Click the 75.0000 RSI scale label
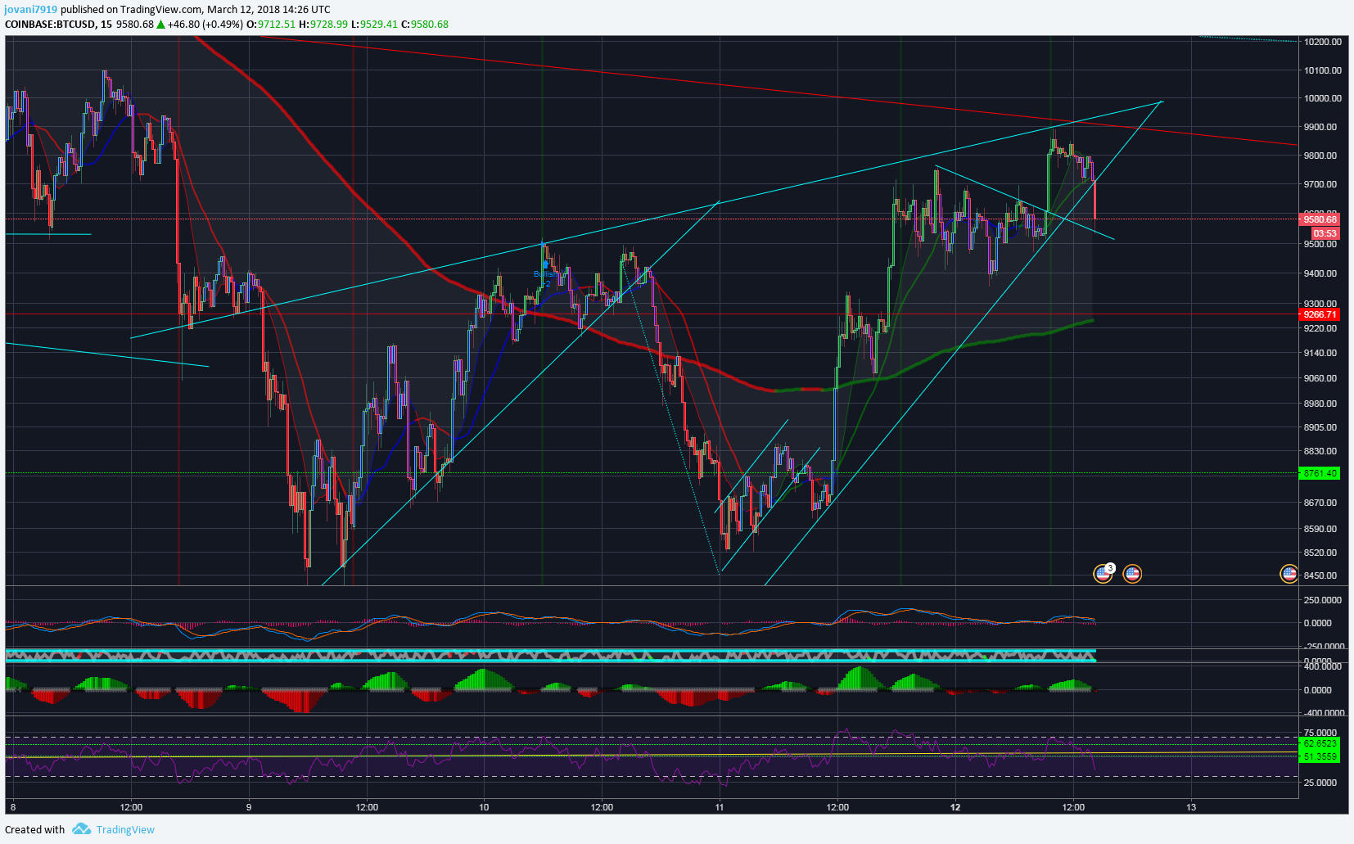Viewport: 1354px width, 844px height. pos(1320,733)
